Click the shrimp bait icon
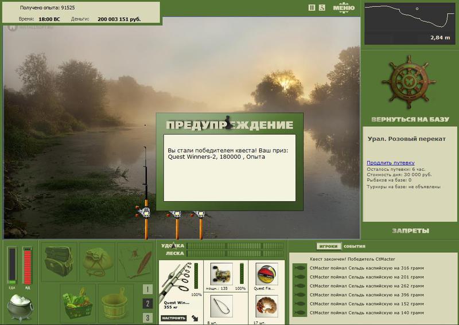 (x=266, y=306)
